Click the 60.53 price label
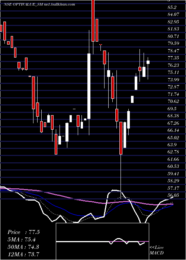Viewport: 186px width, 260px height. click(173, 166)
